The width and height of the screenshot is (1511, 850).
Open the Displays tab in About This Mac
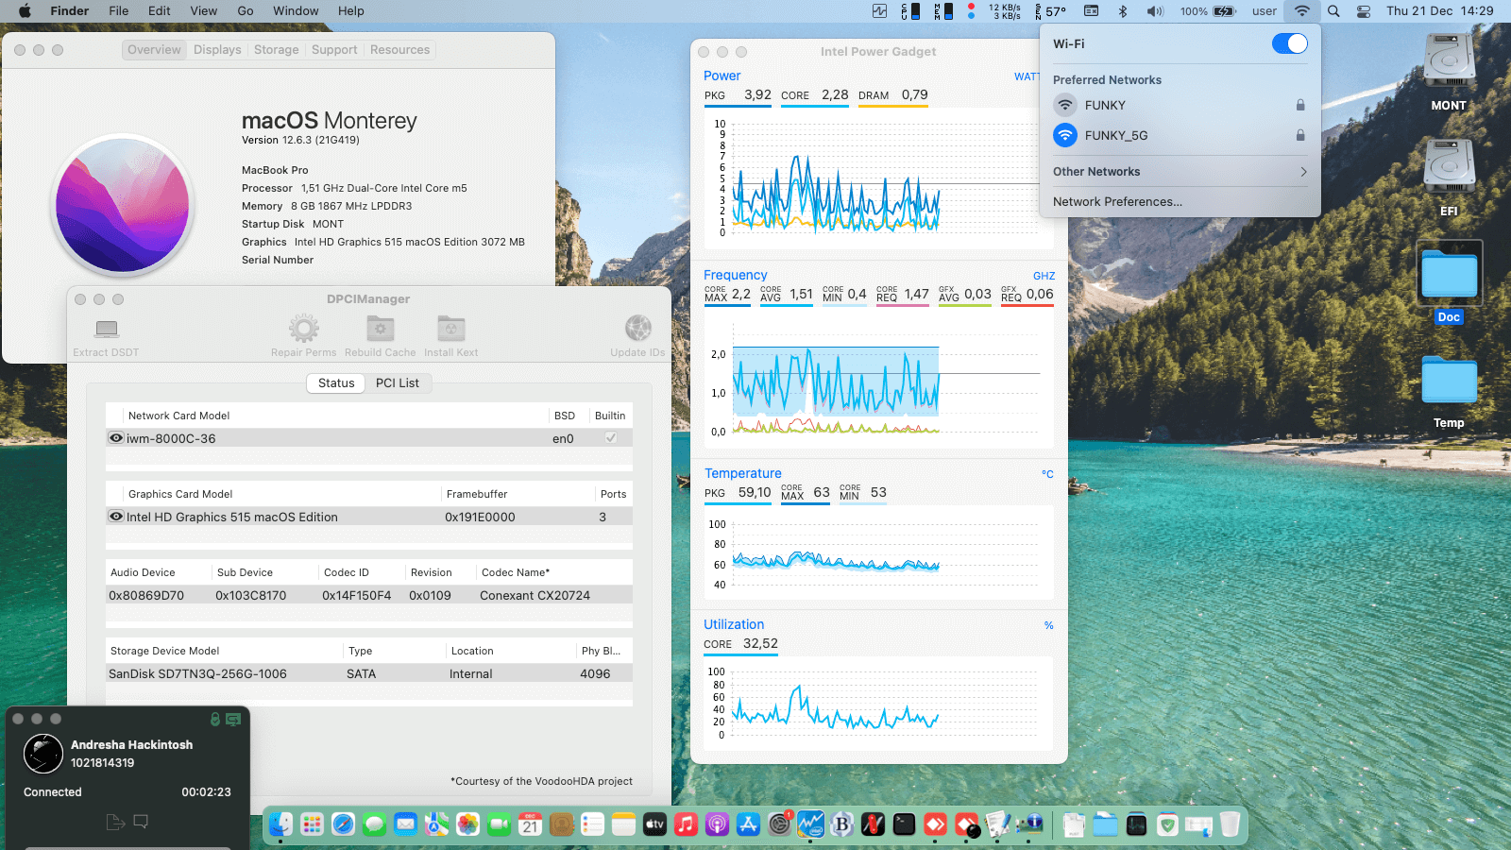coord(216,49)
